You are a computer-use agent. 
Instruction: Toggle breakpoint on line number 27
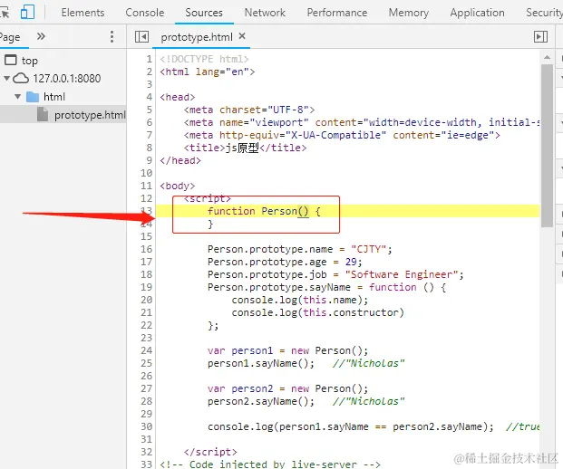(147, 388)
